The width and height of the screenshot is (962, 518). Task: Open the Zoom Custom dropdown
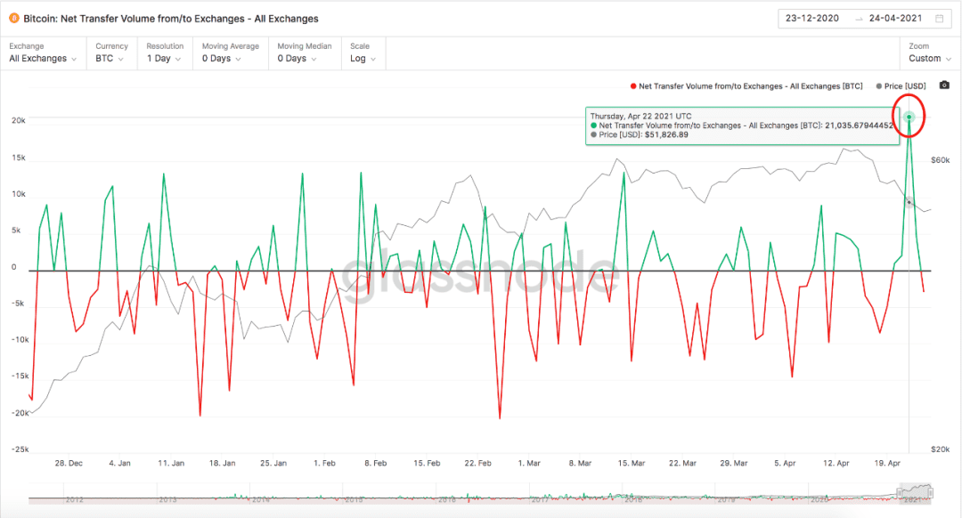(x=929, y=53)
